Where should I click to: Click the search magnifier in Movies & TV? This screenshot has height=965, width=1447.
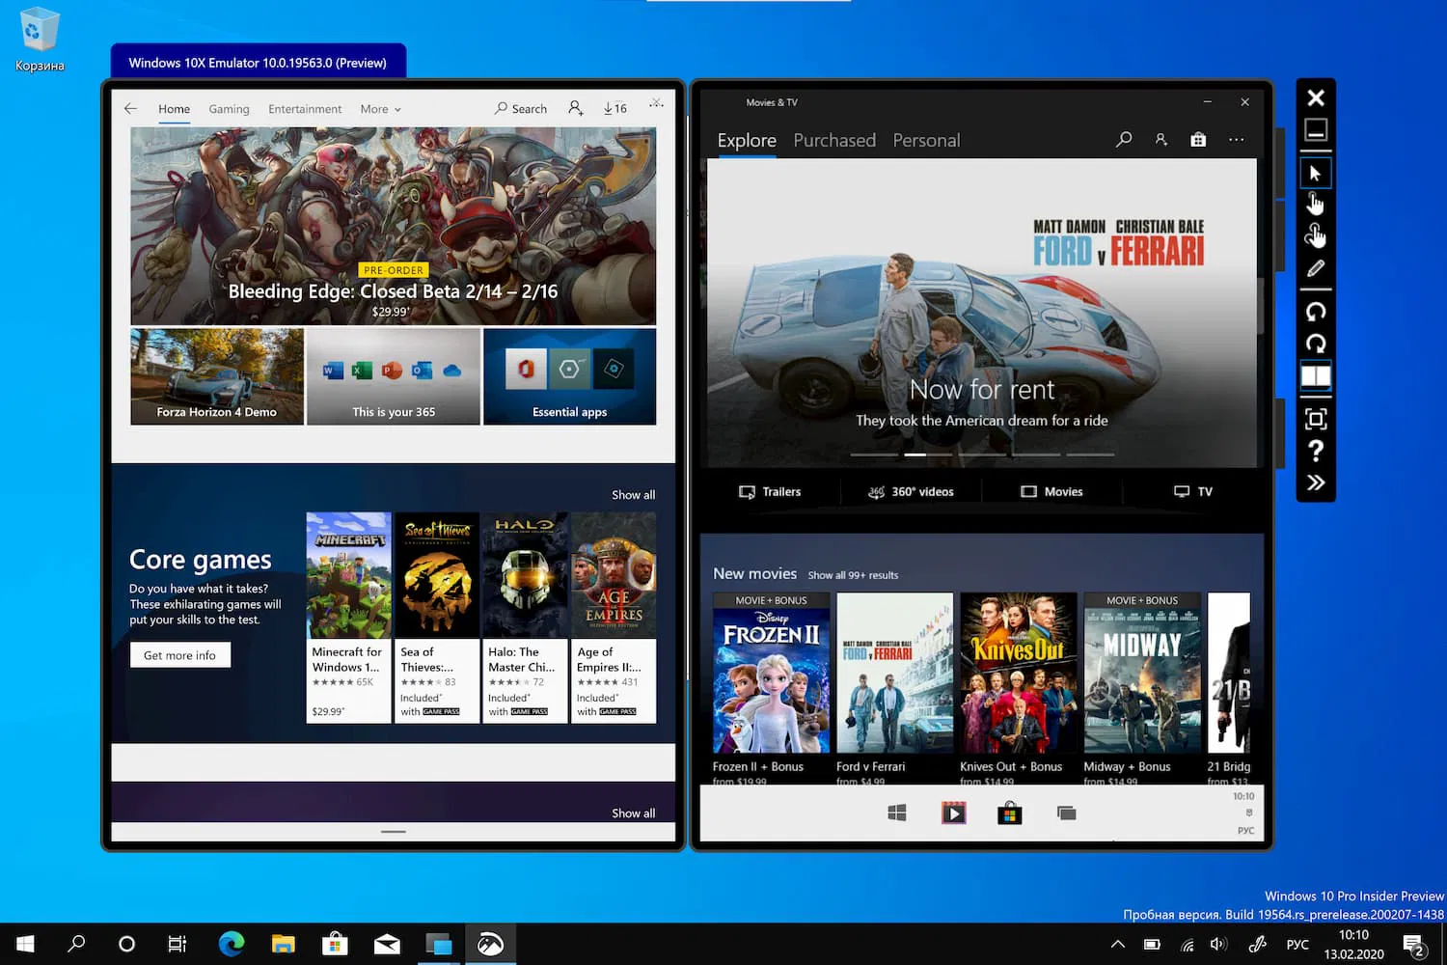1124,140
